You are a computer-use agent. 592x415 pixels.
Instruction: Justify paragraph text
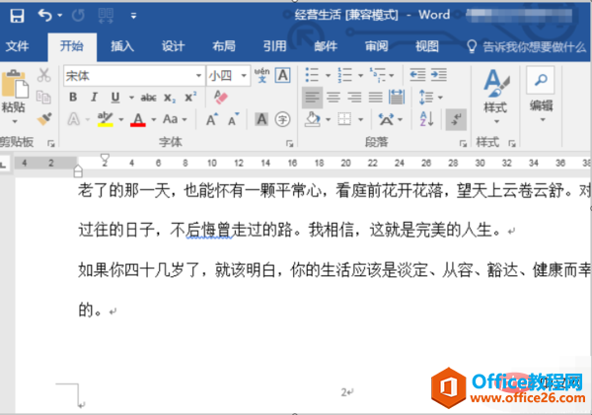pyautogui.click(x=376, y=98)
